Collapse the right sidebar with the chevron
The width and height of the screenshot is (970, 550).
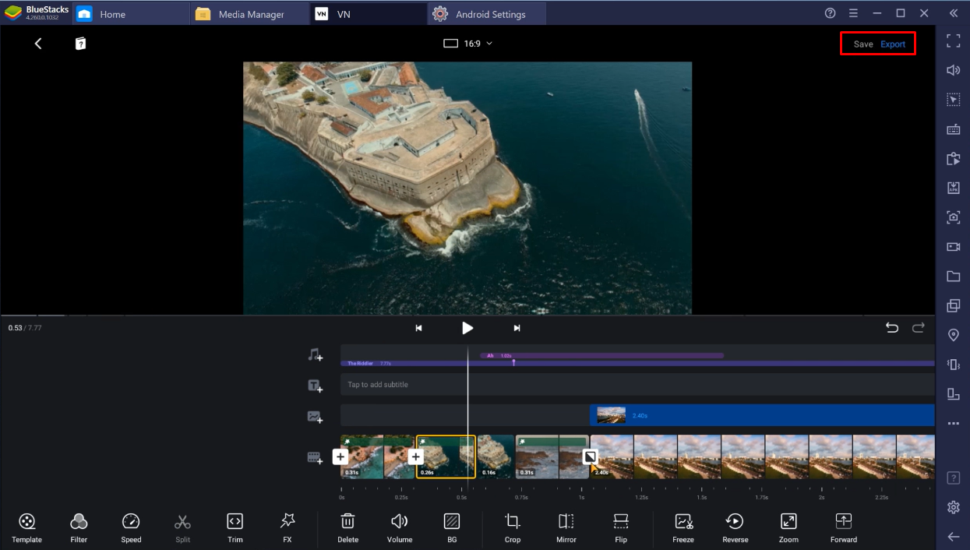coord(953,12)
